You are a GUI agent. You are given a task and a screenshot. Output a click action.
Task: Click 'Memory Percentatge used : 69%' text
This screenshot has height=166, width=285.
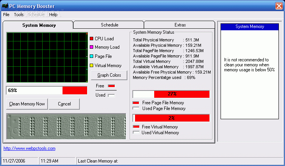[164, 77]
